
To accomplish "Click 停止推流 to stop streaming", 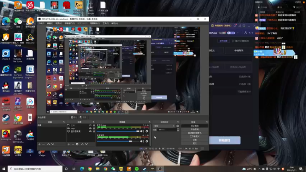I will (195, 126).
